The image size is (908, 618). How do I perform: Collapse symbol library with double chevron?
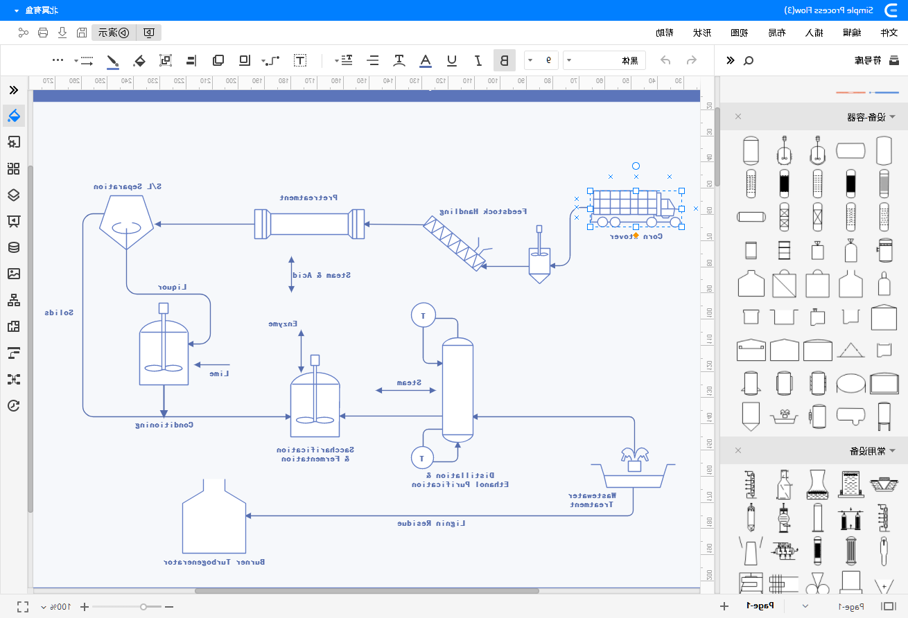[730, 60]
